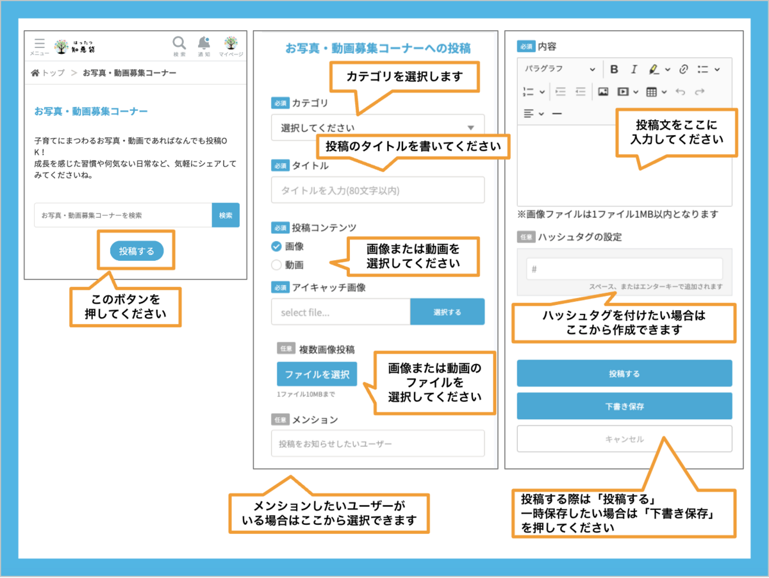Open notifications via the 通知 bell icon

point(204,44)
